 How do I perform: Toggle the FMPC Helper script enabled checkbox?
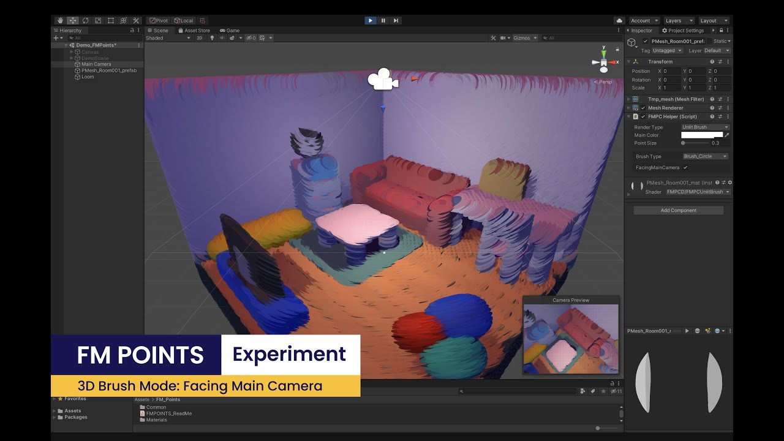[643, 116]
